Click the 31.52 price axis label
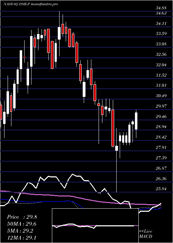This screenshot has height=243, width=173. point(161,75)
